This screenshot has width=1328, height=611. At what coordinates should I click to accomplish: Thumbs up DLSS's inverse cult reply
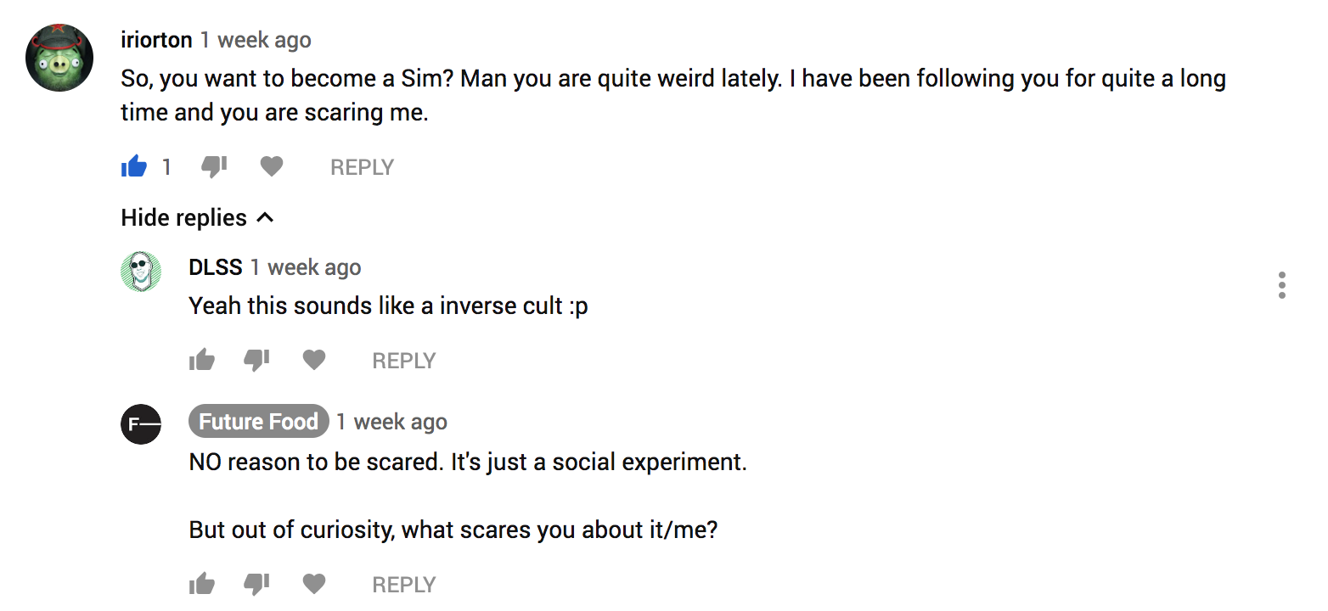[x=202, y=361]
